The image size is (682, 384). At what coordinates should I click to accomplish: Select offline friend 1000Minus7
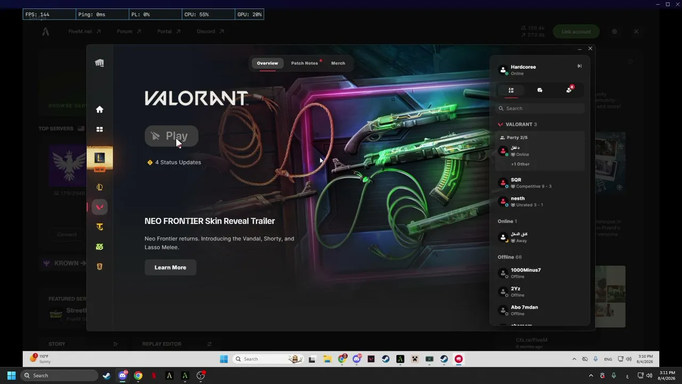pyautogui.click(x=540, y=273)
